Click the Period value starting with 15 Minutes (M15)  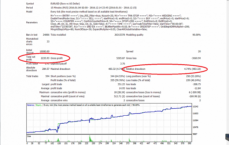pos(93,8)
